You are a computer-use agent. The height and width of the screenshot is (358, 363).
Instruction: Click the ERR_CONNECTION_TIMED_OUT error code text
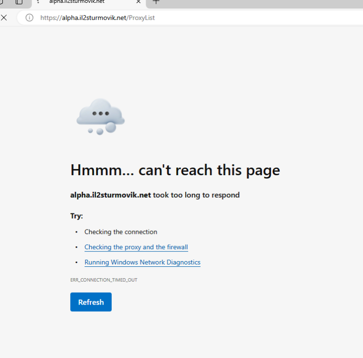pos(104,280)
